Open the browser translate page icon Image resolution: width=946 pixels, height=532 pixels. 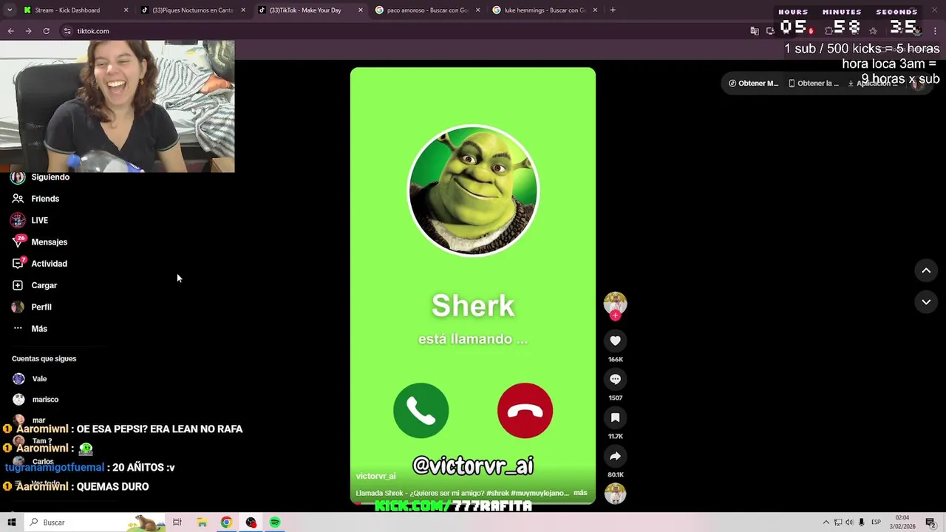[755, 31]
